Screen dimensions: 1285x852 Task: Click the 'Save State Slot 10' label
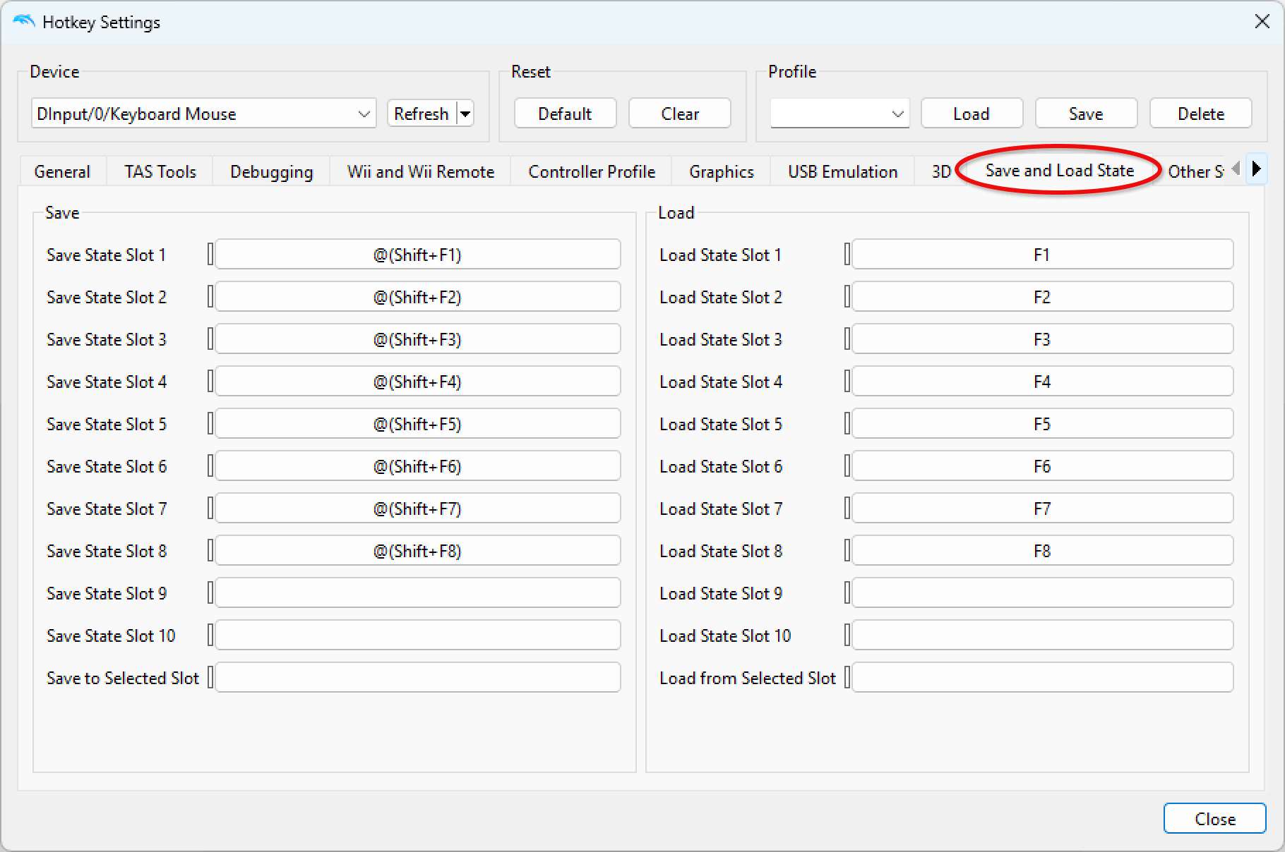pos(111,636)
